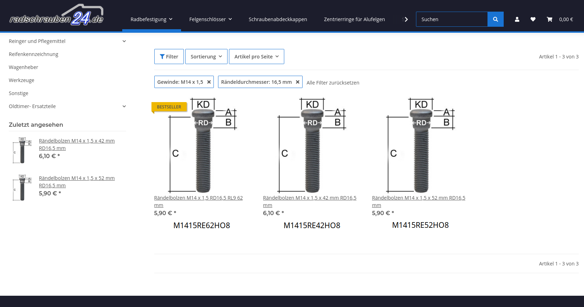
Task: Open Rändelbolzen RD16,5 RL9 62 mm product link
Action: coord(198,198)
